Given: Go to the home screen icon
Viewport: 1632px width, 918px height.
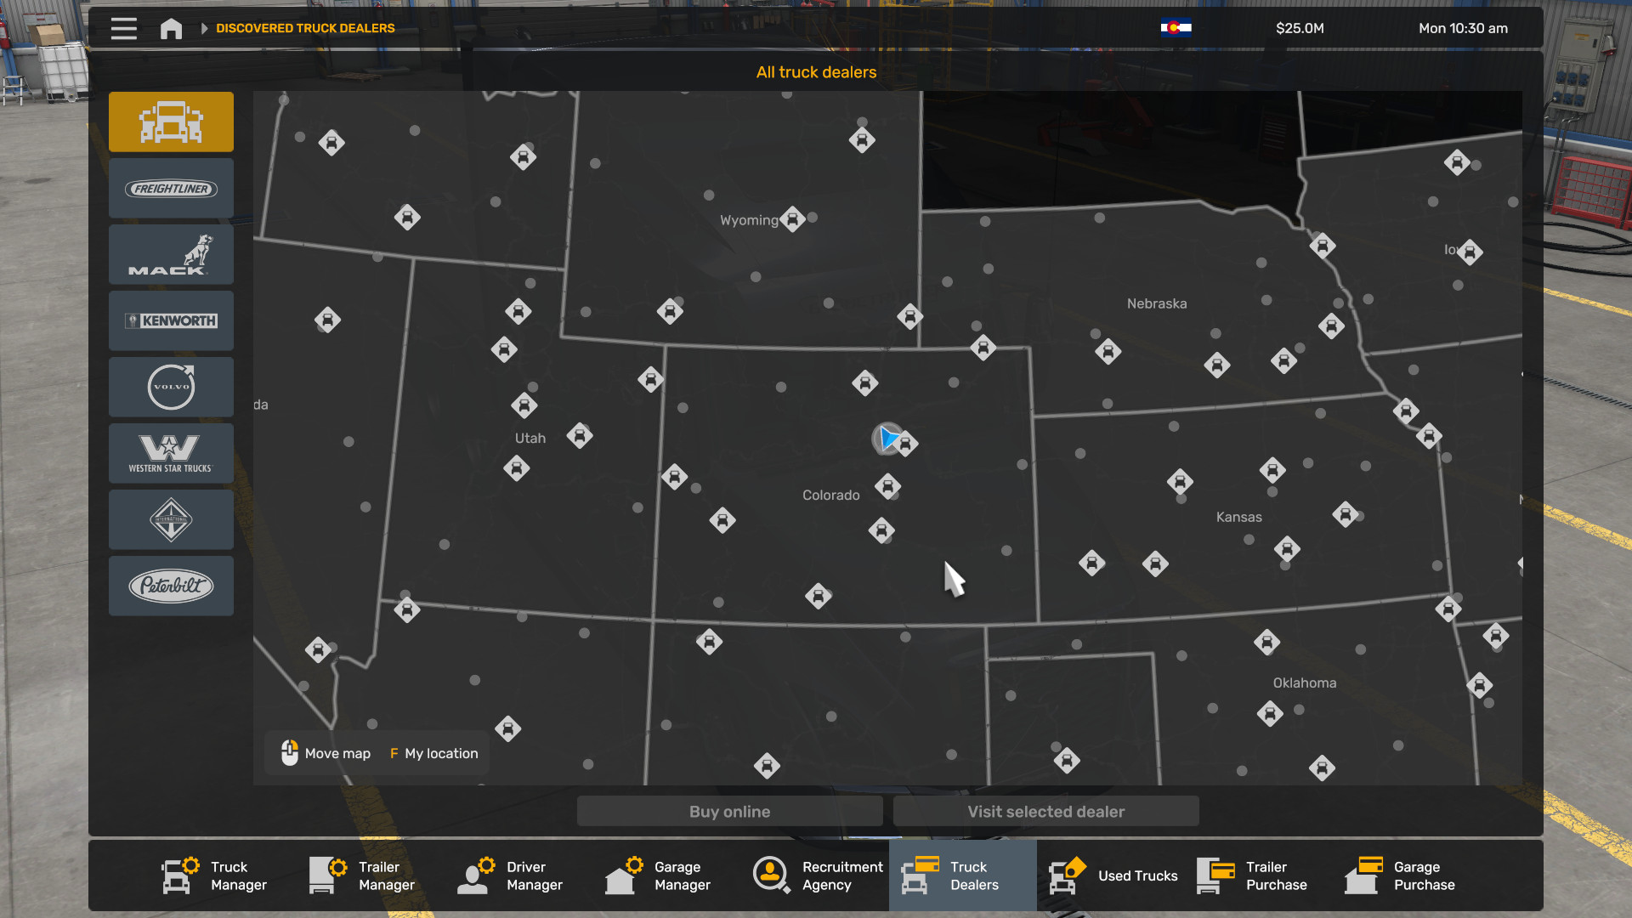Looking at the screenshot, I should click(171, 28).
